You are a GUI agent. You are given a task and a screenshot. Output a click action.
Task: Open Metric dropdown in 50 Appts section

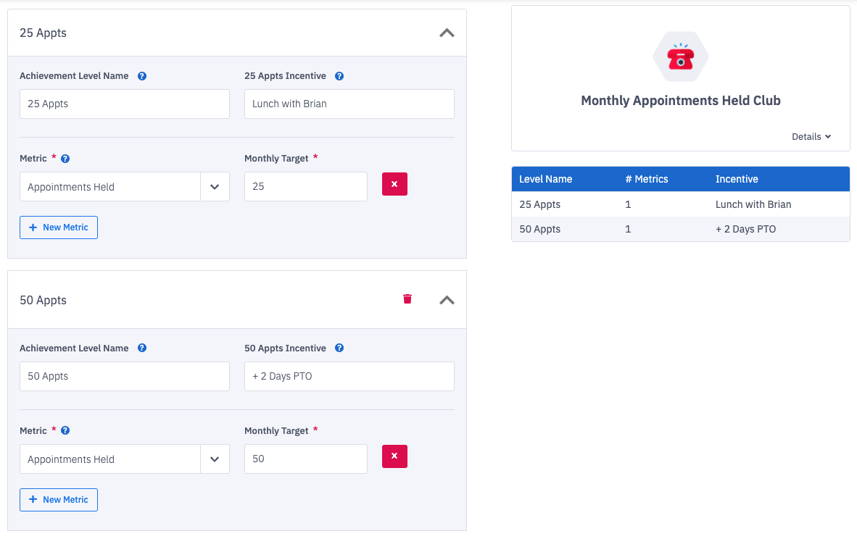[215, 459]
